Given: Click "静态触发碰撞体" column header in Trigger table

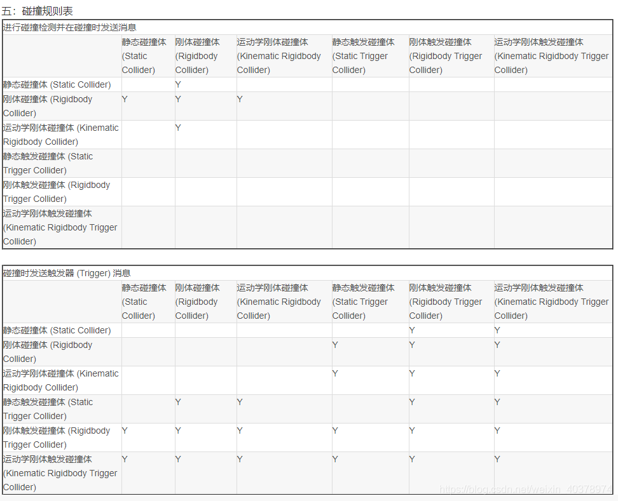Looking at the screenshot, I should tap(363, 302).
